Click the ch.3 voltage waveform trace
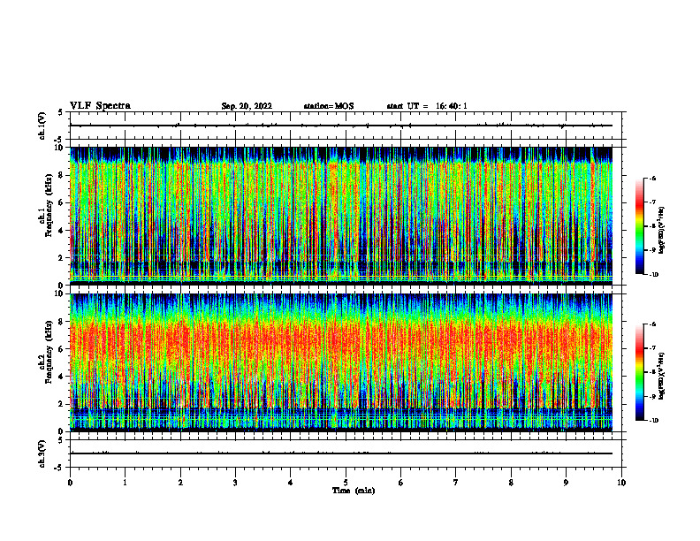The height and width of the screenshot is (541, 700). tap(341, 453)
